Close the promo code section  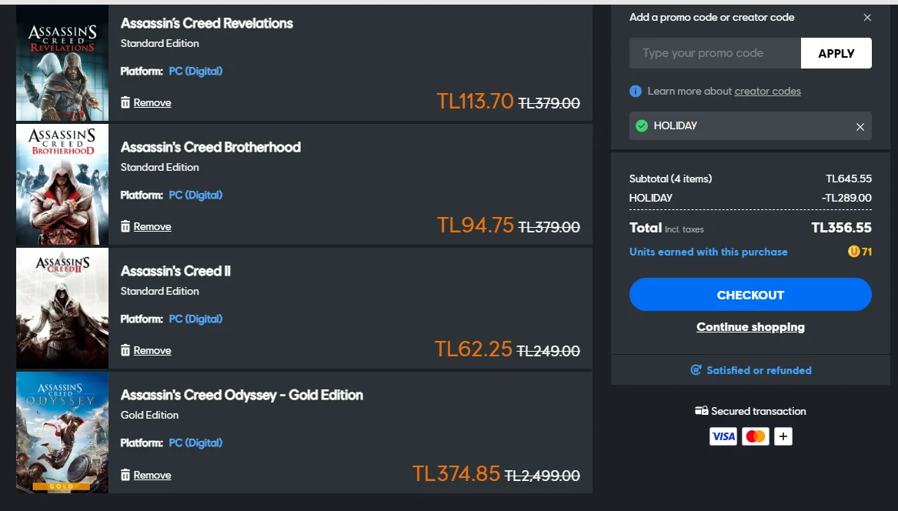click(867, 18)
